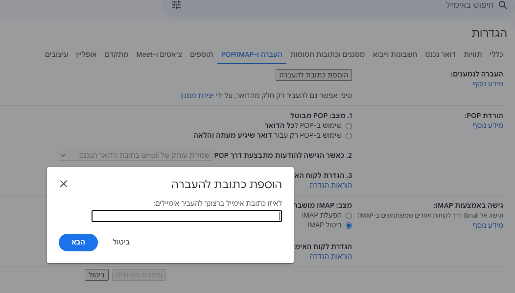This screenshot has width=515, height=293.
Task: Open the חשבונות וייבוא tab
Action: coord(395,54)
